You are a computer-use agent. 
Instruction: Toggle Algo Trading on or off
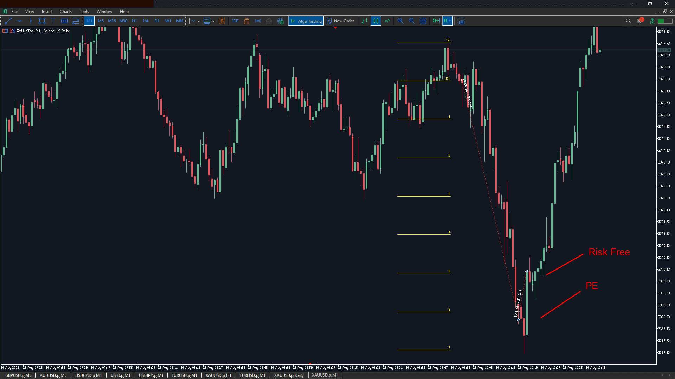pos(306,21)
